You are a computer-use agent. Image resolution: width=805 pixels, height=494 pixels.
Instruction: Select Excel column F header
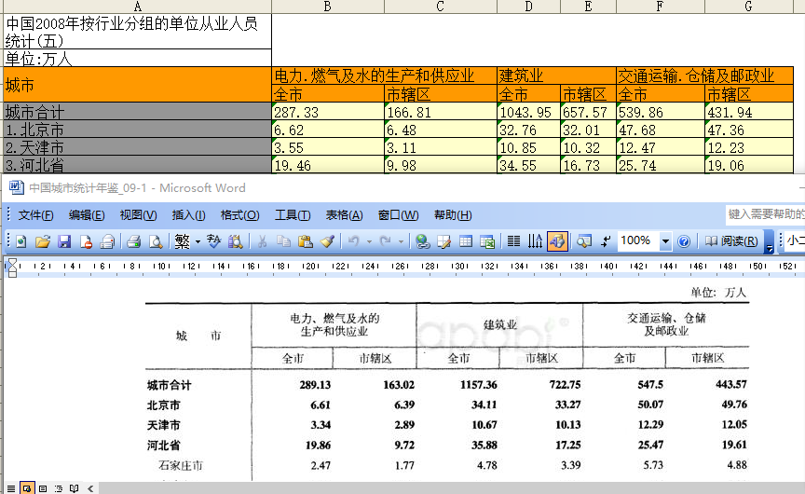(x=660, y=7)
